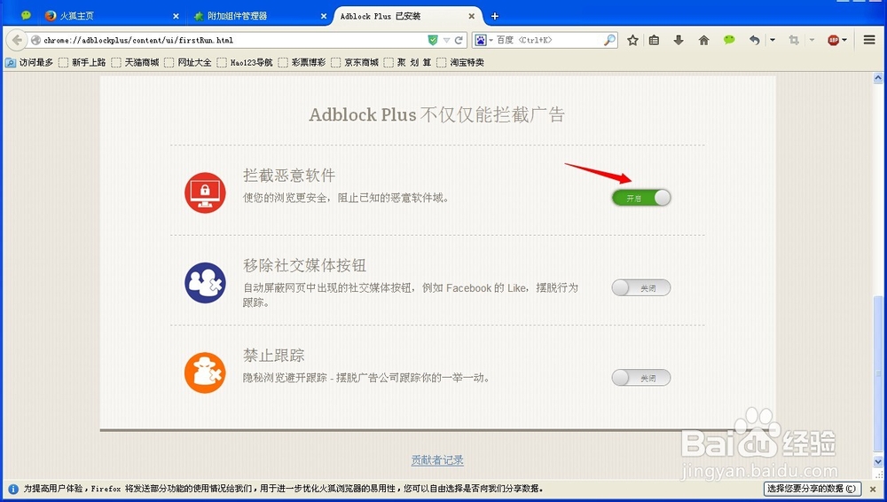Open the Hao123导航 bookmark

[x=245, y=62]
